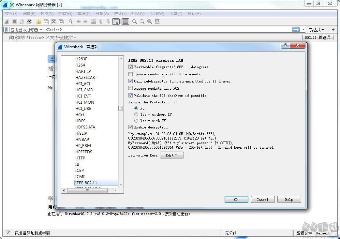Click the question mark help icon in dialog title
This screenshot has height=239, width=340.
coord(285,45)
